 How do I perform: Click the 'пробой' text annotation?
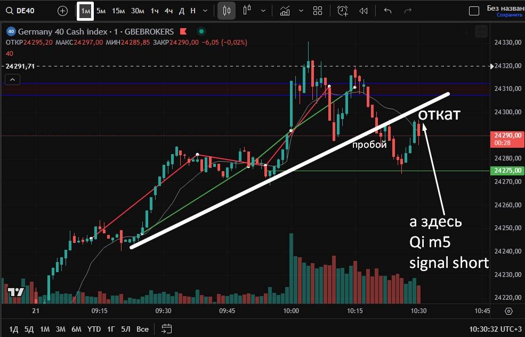(369, 145)
